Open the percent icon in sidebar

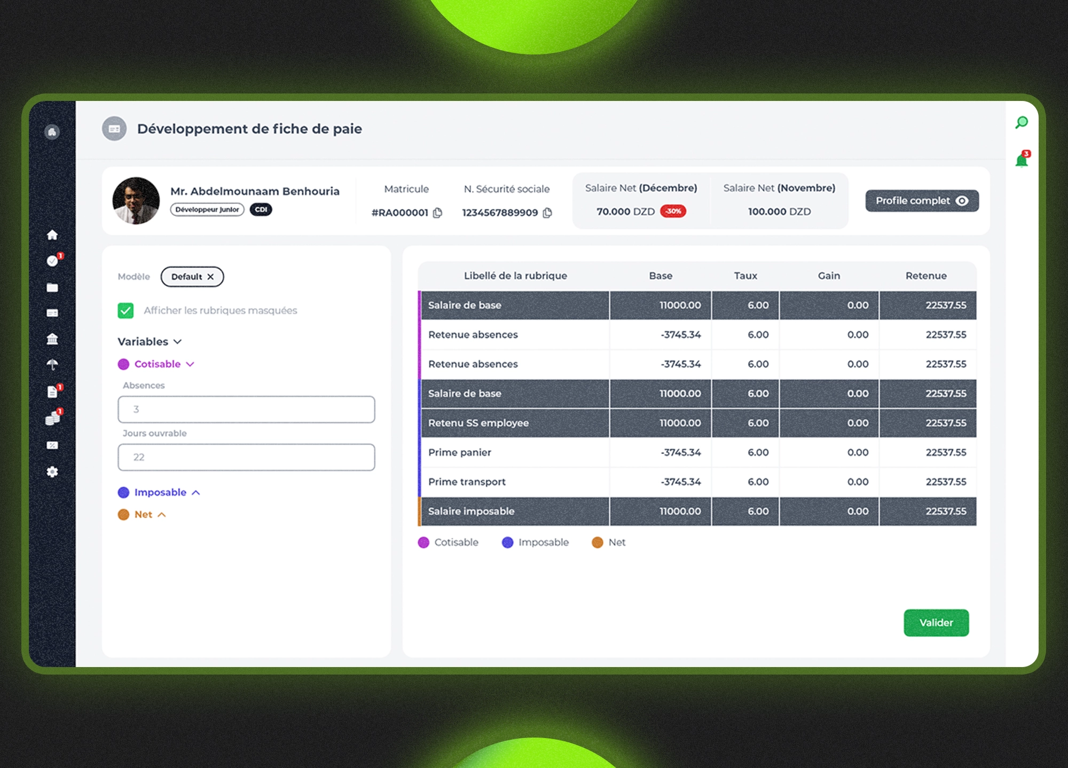[52, 445]
